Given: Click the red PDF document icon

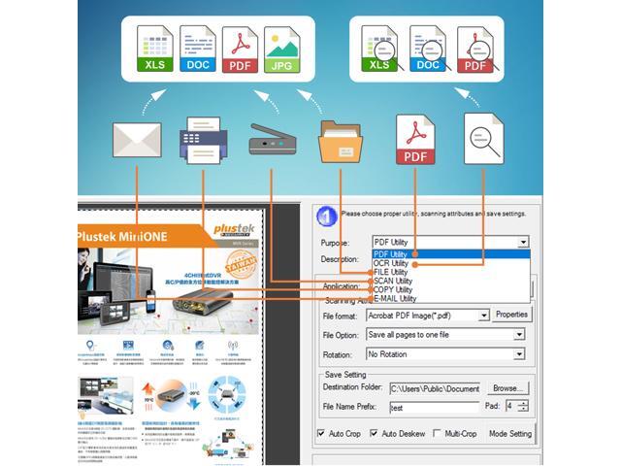Looking at the screenshot, I should pos(415,139).
